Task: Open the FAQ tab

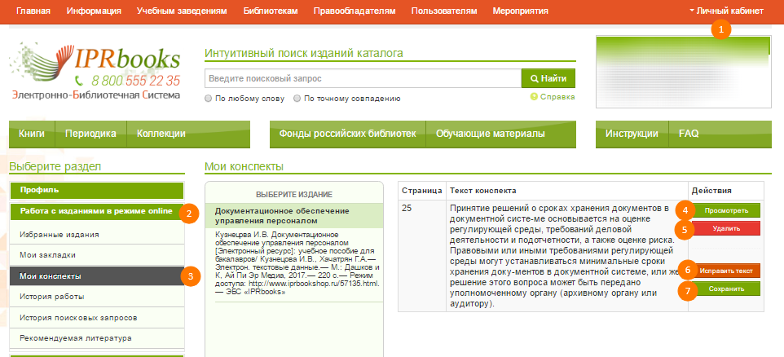Action: click(x=689, y=134)
